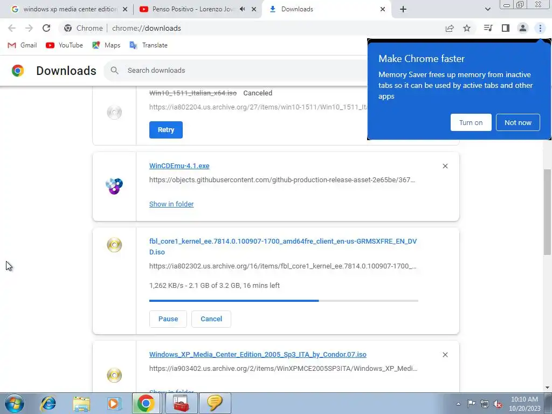Open Windows_XP_Media_Center_Edition ISO link

click(x=258, y=355)
